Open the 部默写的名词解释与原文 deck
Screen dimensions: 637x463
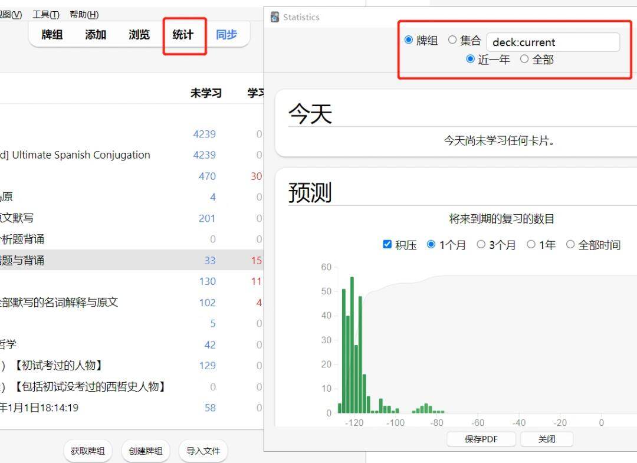tap(59, 303)
